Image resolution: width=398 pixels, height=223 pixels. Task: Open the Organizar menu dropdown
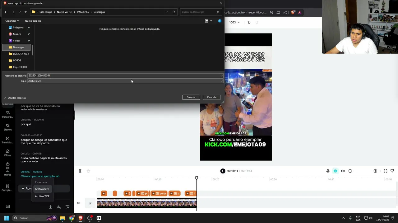pyautogui.click(x=12, y=21)
